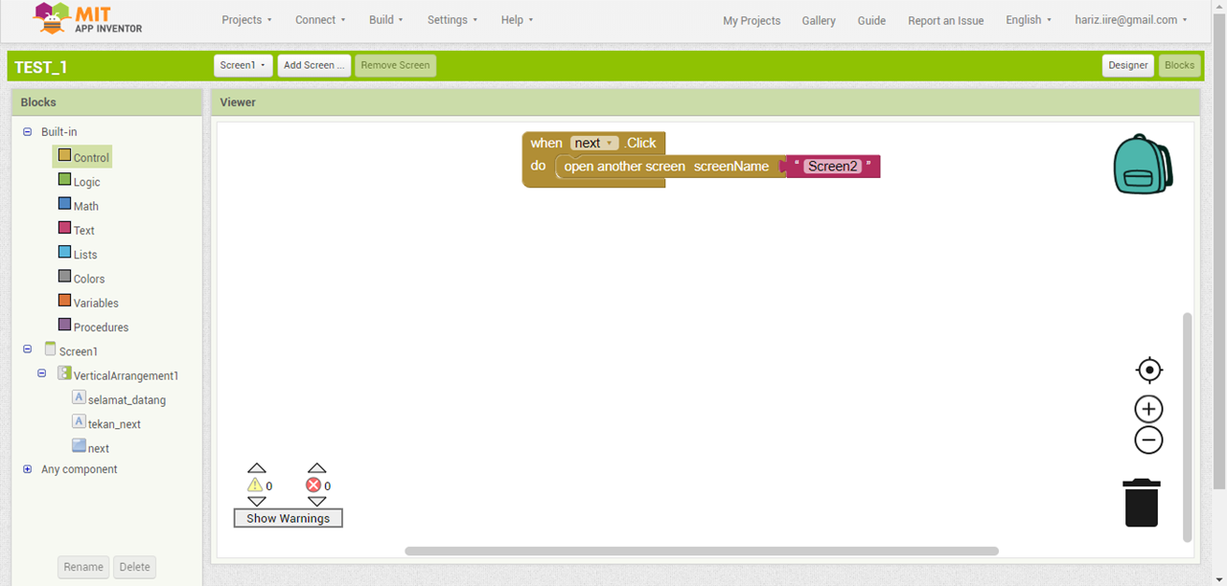The height and width of the screenshot is (586, 1227).
Task: Open the Projects menu
Action: coord(246,20)
